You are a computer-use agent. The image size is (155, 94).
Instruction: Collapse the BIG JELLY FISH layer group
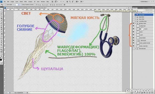tap(136, 24)
